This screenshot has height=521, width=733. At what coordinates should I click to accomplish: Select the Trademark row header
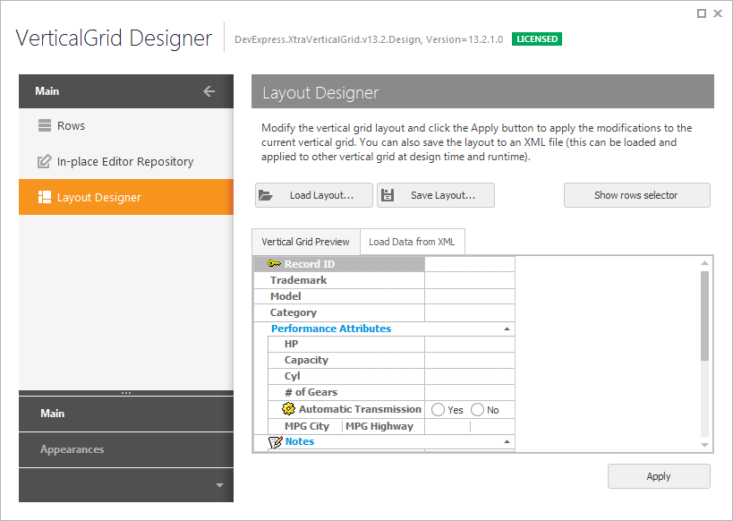339,280
